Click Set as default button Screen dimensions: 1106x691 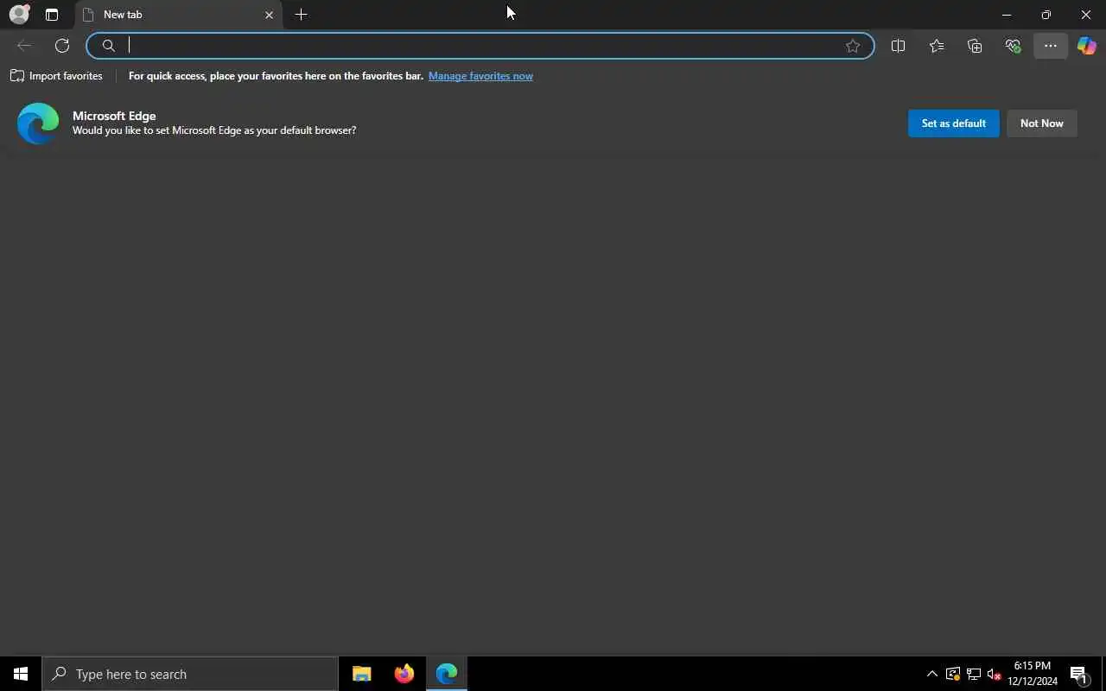953,124
